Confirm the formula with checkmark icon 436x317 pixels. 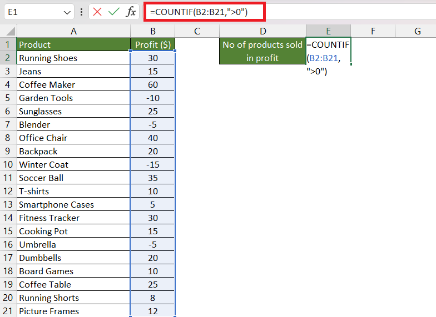tap(113, 12)
